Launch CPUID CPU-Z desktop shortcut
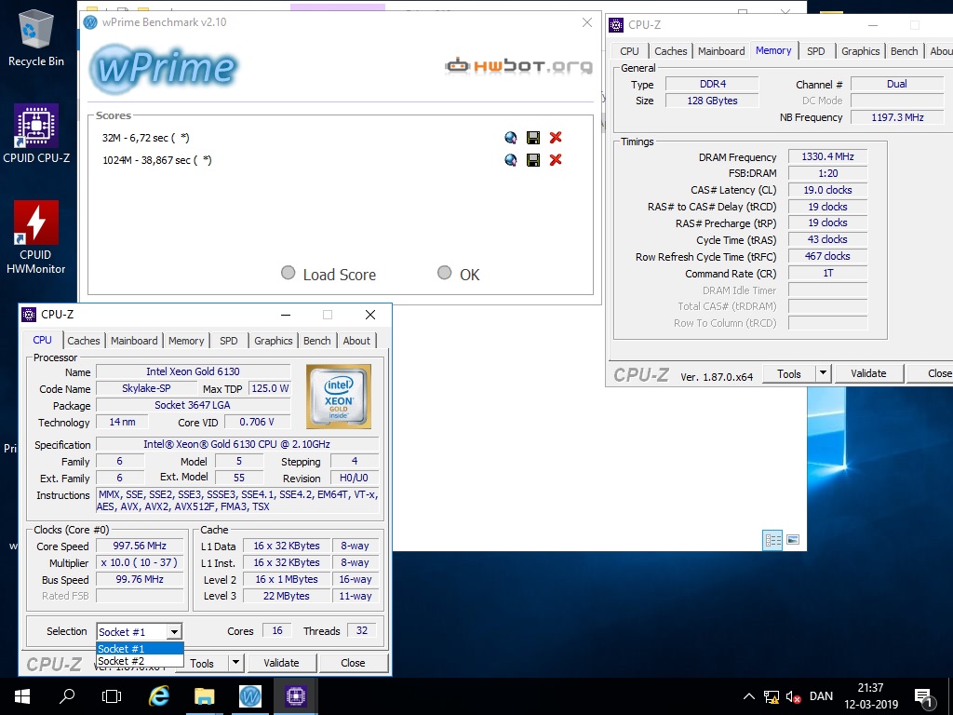 pyautogui.click(x=36, y=134)
